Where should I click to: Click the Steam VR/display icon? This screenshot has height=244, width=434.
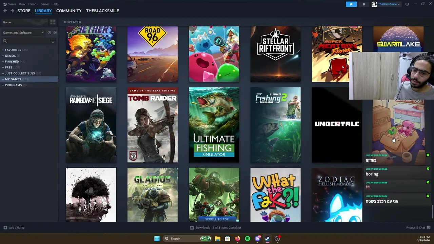pyautogui.click(x=407, y=4)
